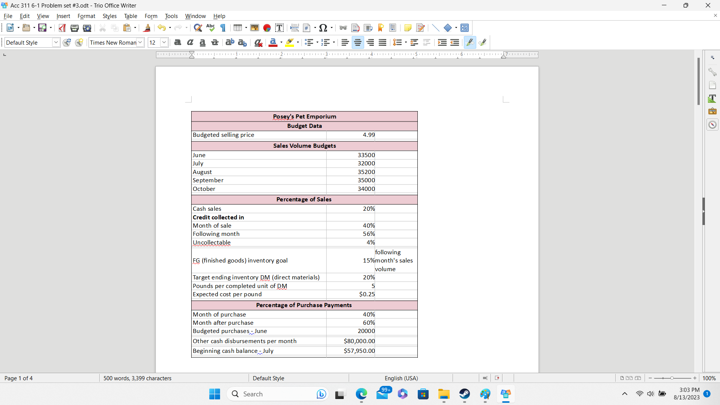Viewport: 720px width, 405px height.
Task: Align paragraph to the left
Action: point(345,42)
